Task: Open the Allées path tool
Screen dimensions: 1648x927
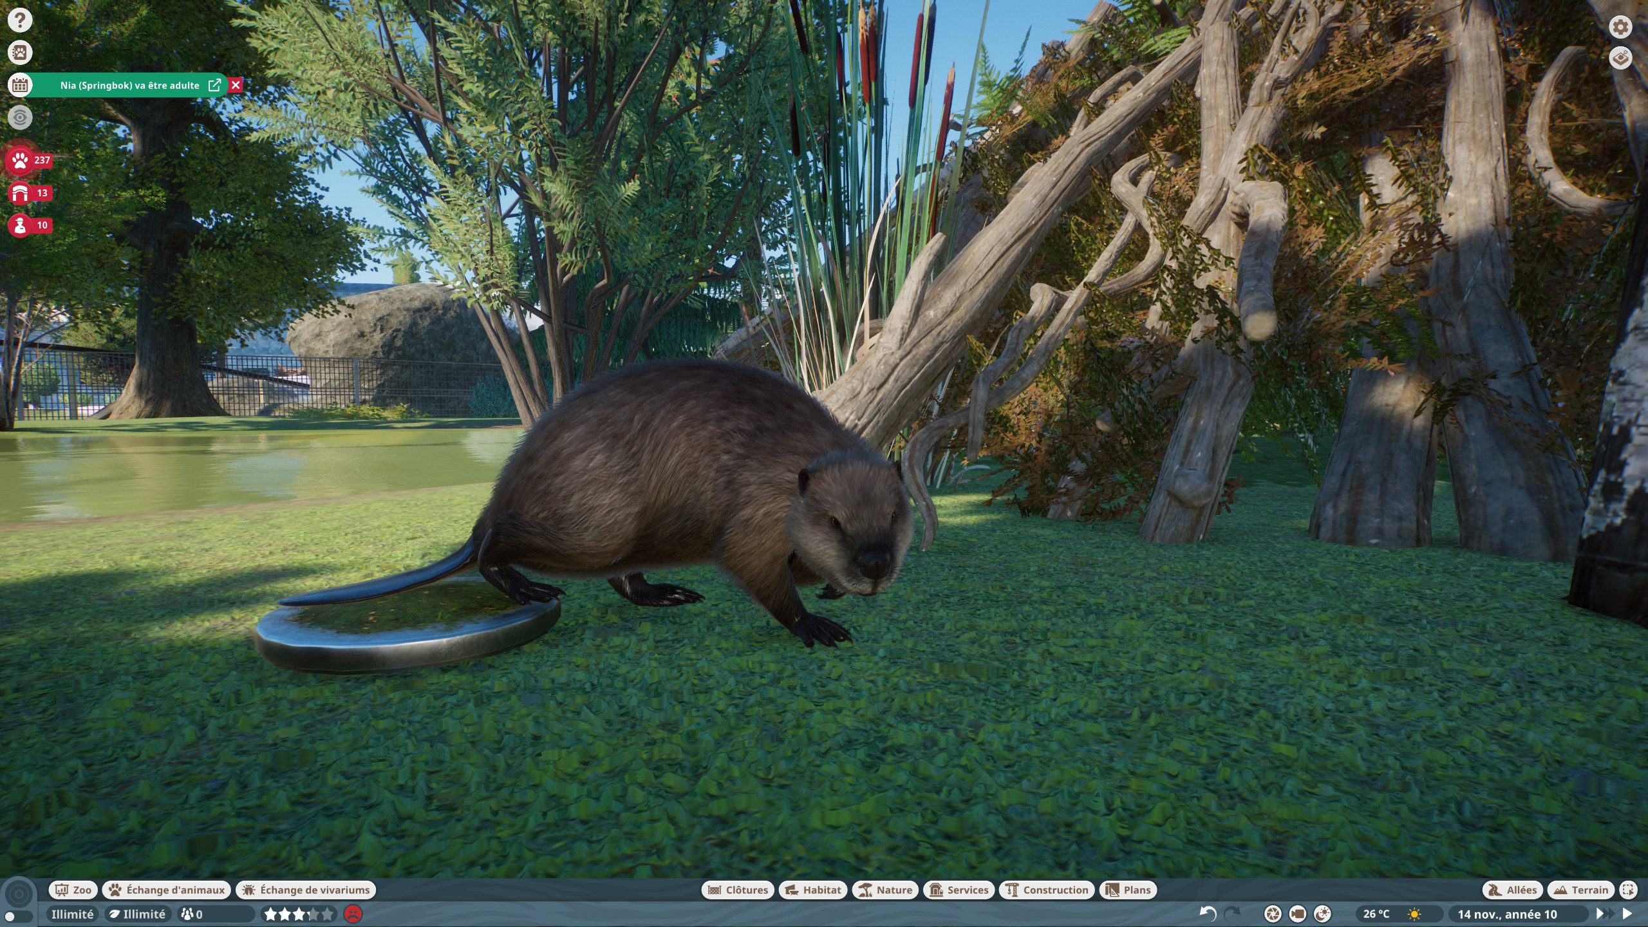Action: coord(1513,890)
